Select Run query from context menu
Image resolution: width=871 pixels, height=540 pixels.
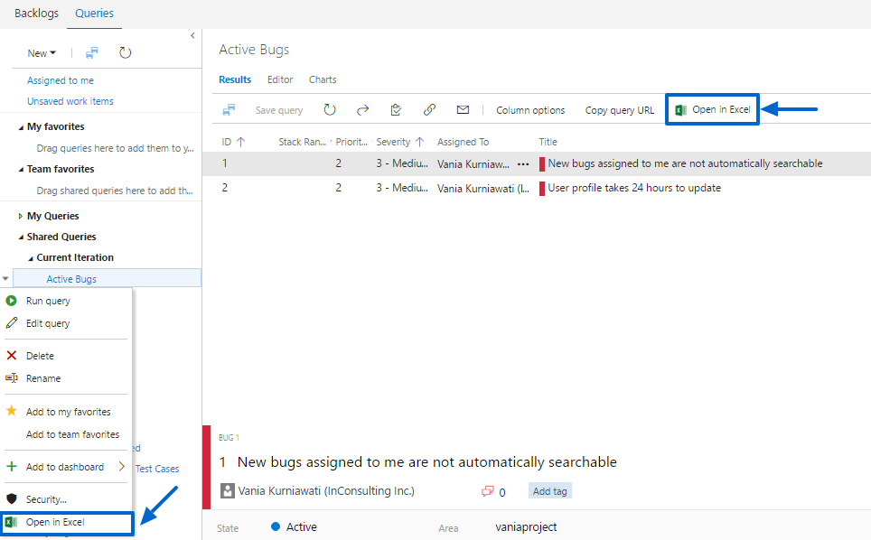(x=48, y=301)
